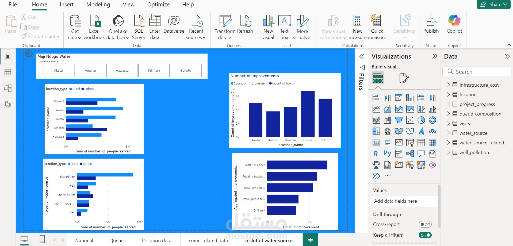The height and width of the screenshot is (246, 513).
Task: Select the Stacked bar chart visual
Action: click(x=376, y=98)
